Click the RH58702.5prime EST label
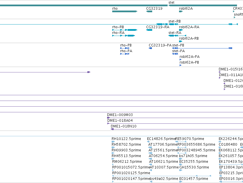The width and height of the screenshot is (243, 183). pyautogui.click(x=126, y=145)
